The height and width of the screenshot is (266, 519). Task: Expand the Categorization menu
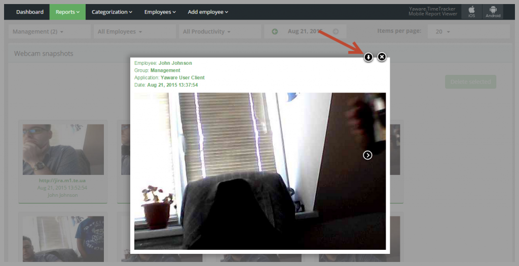click(x=112, y=12)
